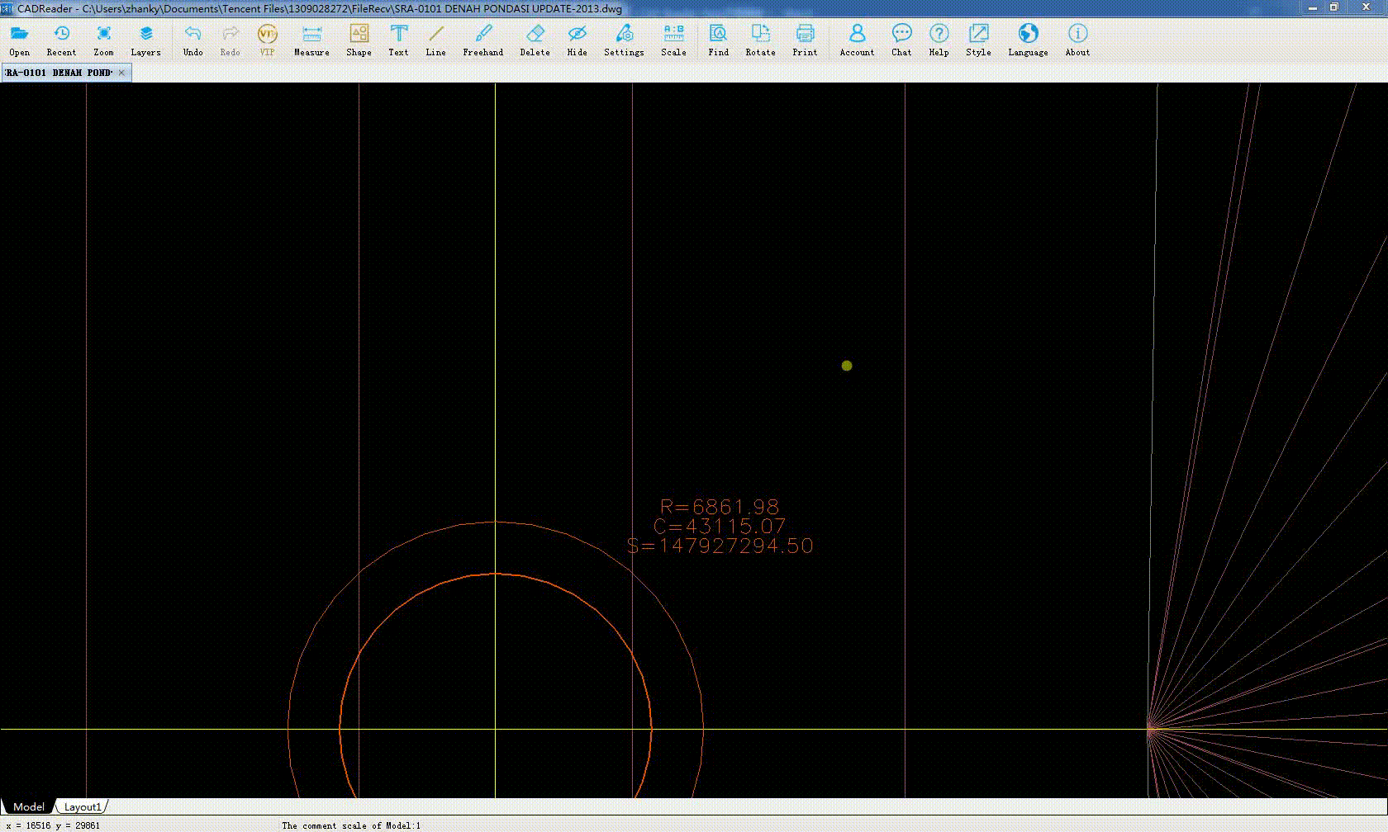Image resolution: width=1388 pixels, height=832 pixels.
Task: Select the Delete eraser tool
Action: pos(535,40)
